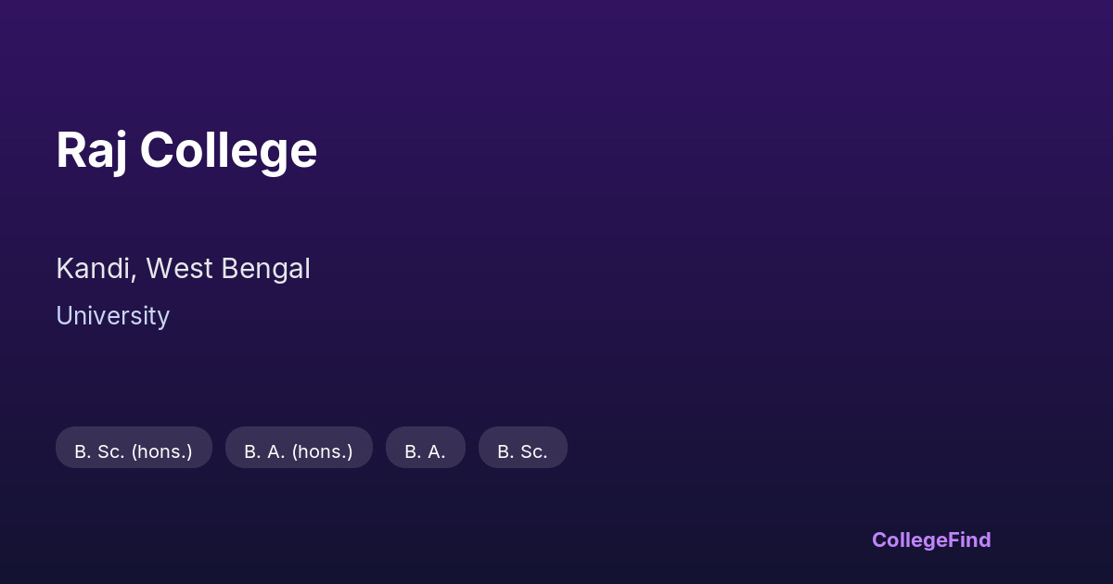This screenshot has width=1113, height=584.
Task: Click "(hons.)" inside the B. Sc. pill
Action: point(161,451)
